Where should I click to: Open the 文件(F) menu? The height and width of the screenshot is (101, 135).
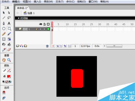click(x=5, y=2)
